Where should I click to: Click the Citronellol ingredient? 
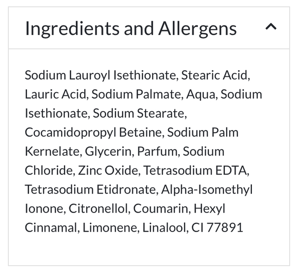[98, 208]
